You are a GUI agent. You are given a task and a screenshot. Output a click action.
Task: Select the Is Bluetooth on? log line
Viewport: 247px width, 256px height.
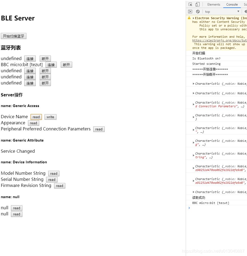click(206, 58)
